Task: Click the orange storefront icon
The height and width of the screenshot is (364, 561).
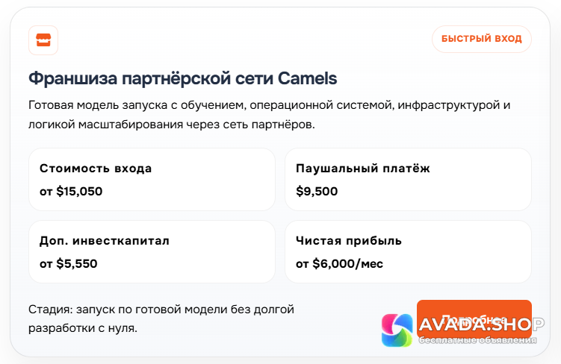Action: [x=43, y=40]
